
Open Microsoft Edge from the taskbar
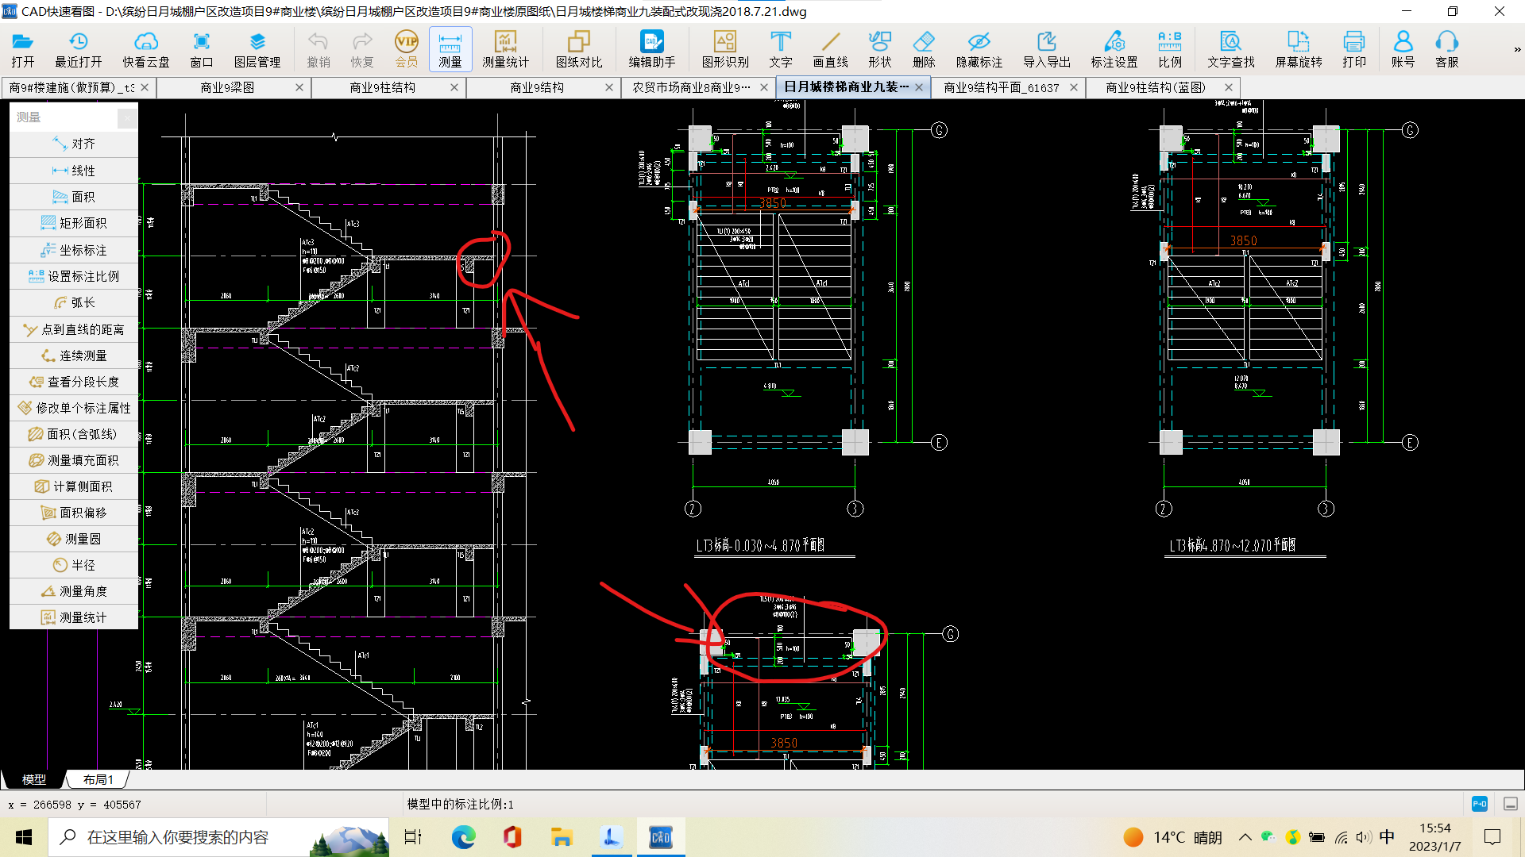463,837
